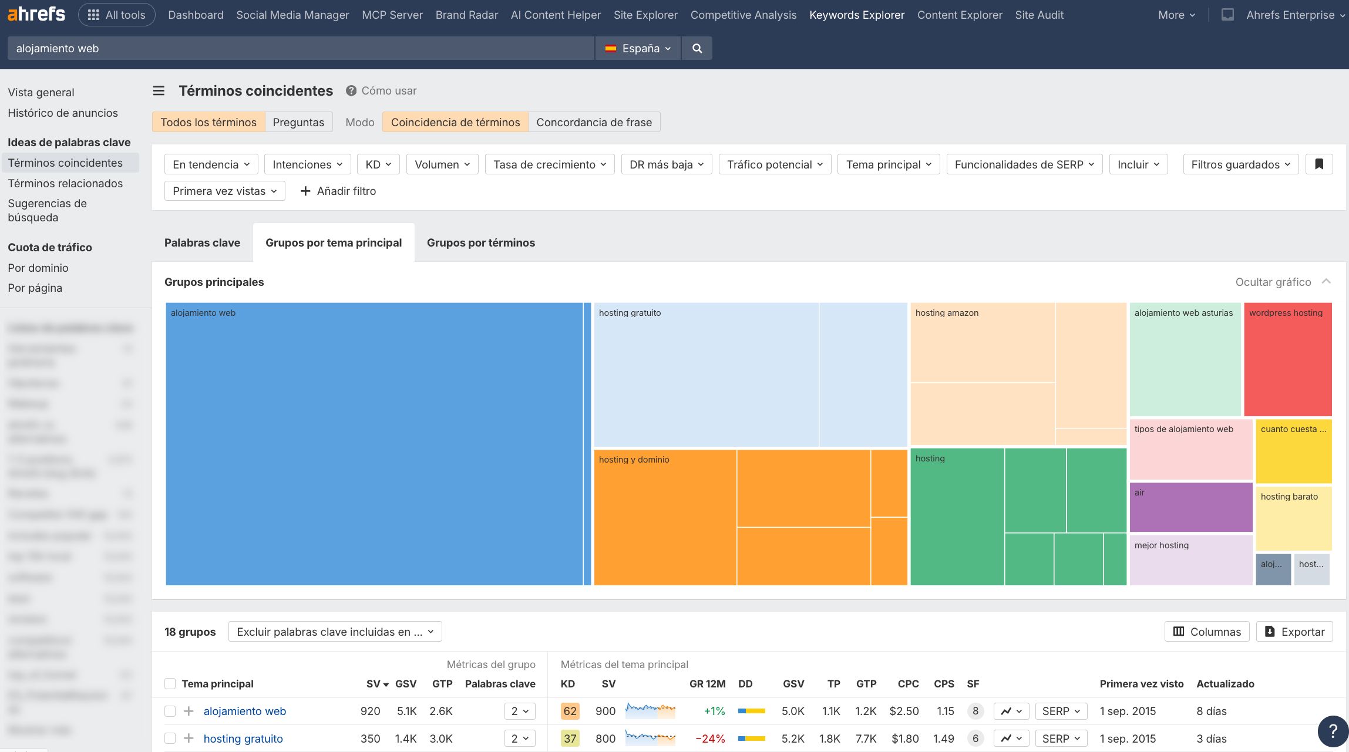Open Site Explorer from top menu

[x=645, y=15]
